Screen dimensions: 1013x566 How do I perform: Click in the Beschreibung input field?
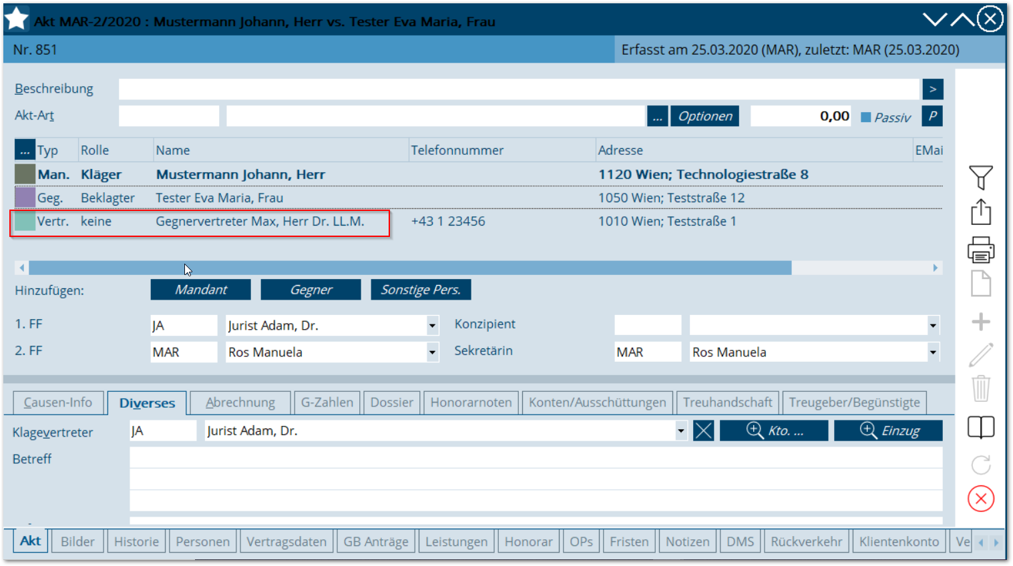(519, 89)
